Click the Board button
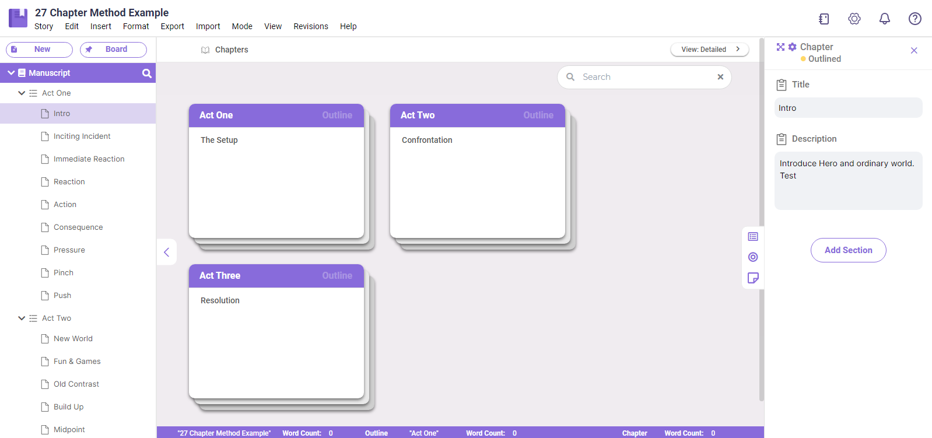932x438 pixels. (x=113, y=50)
